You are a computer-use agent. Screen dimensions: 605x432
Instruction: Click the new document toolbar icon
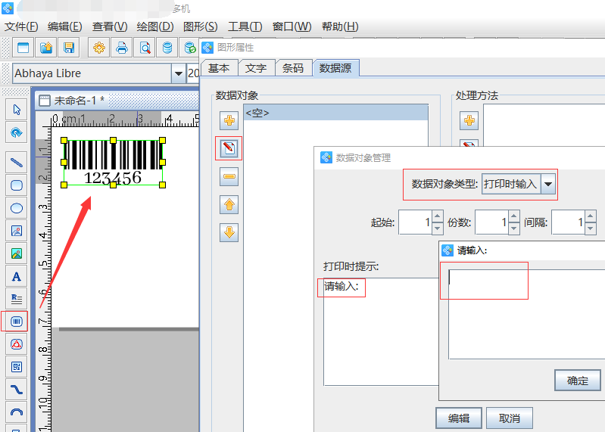click(x=23, y=48)
